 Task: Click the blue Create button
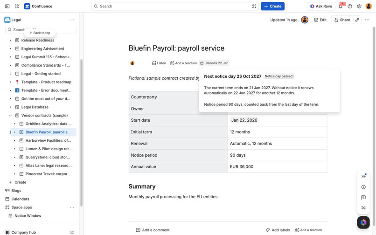[x=272, y=6]
